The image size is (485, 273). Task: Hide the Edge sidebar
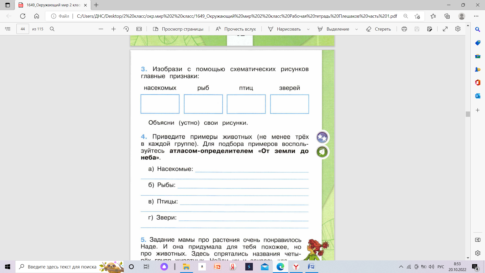[478, 240]
